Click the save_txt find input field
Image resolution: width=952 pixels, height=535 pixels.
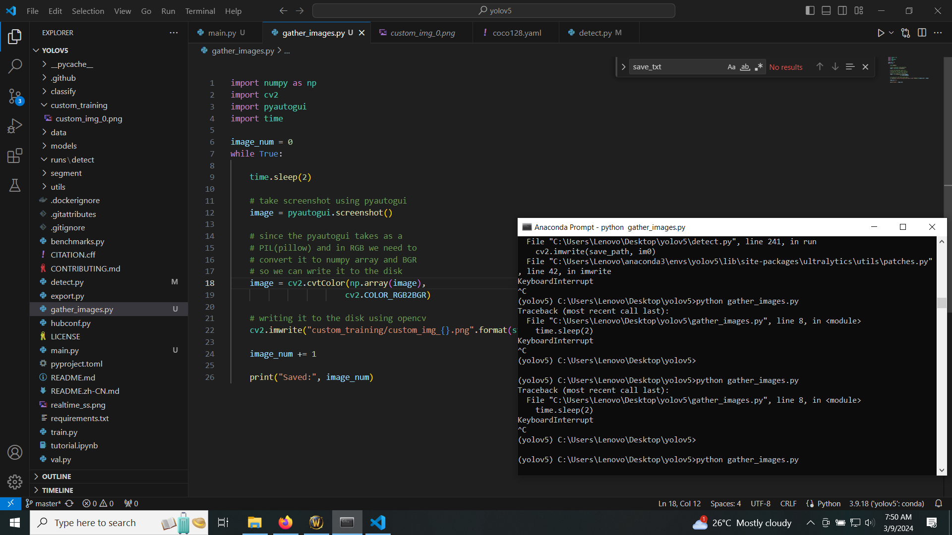pos(674,67)
